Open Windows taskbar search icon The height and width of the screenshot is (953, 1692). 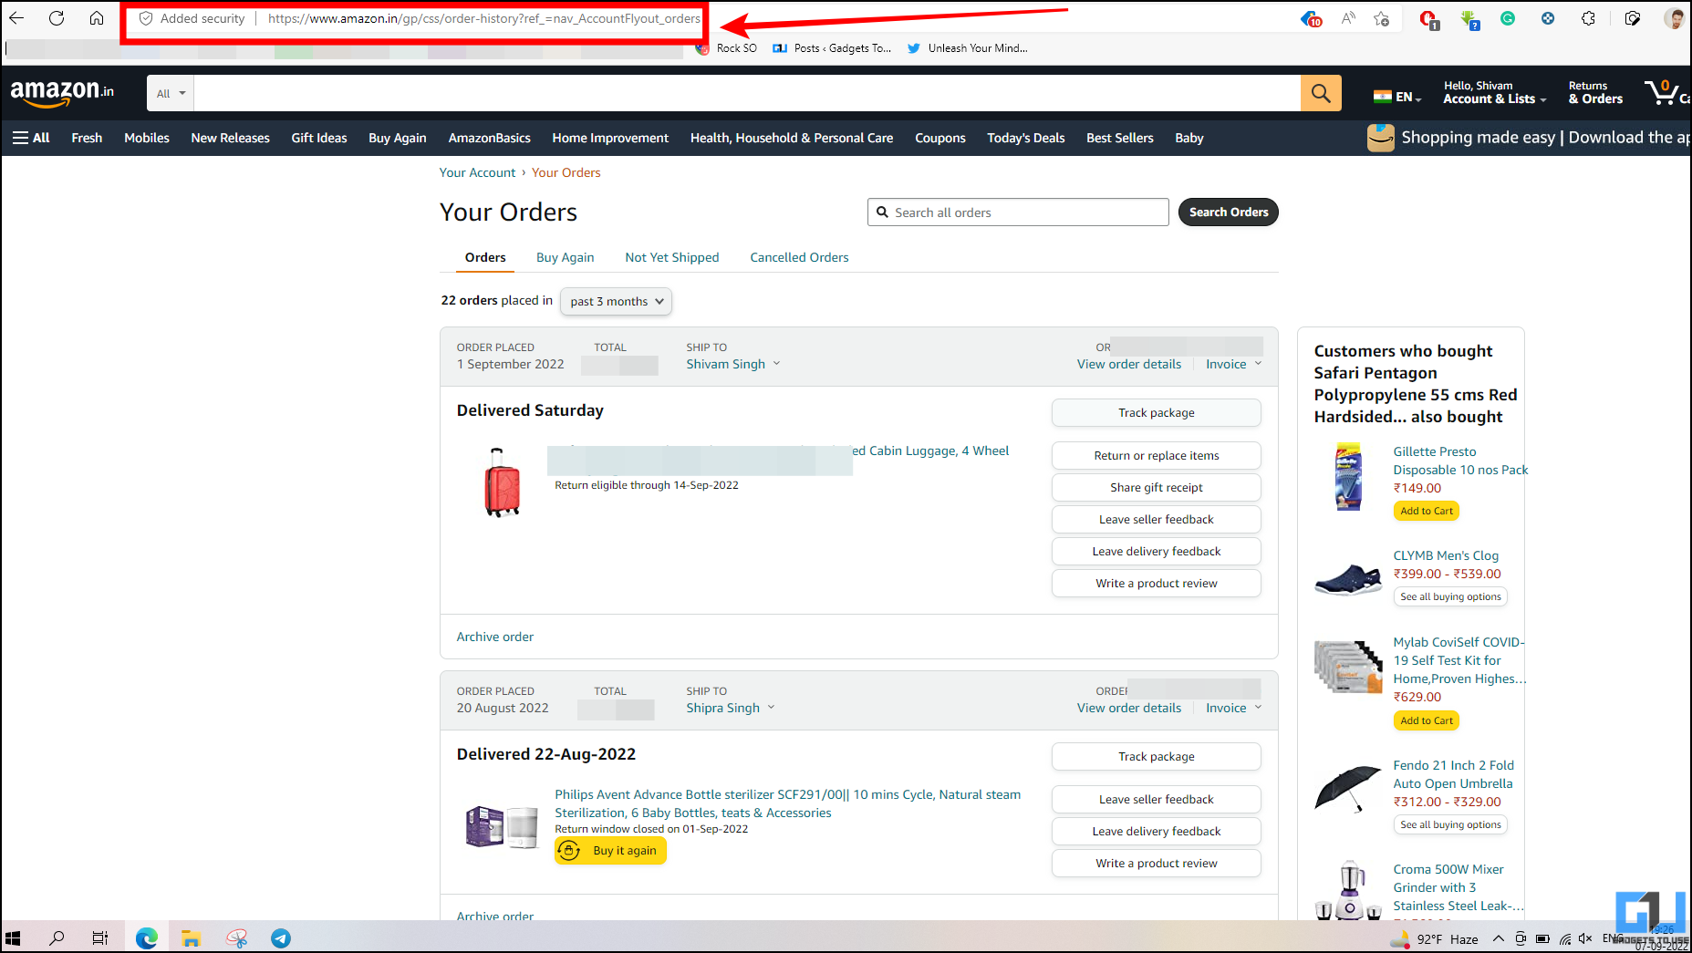[x=57, y=938]
